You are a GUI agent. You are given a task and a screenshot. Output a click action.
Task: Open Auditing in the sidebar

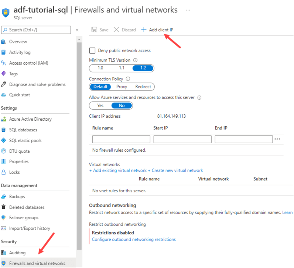click(17, 252)
